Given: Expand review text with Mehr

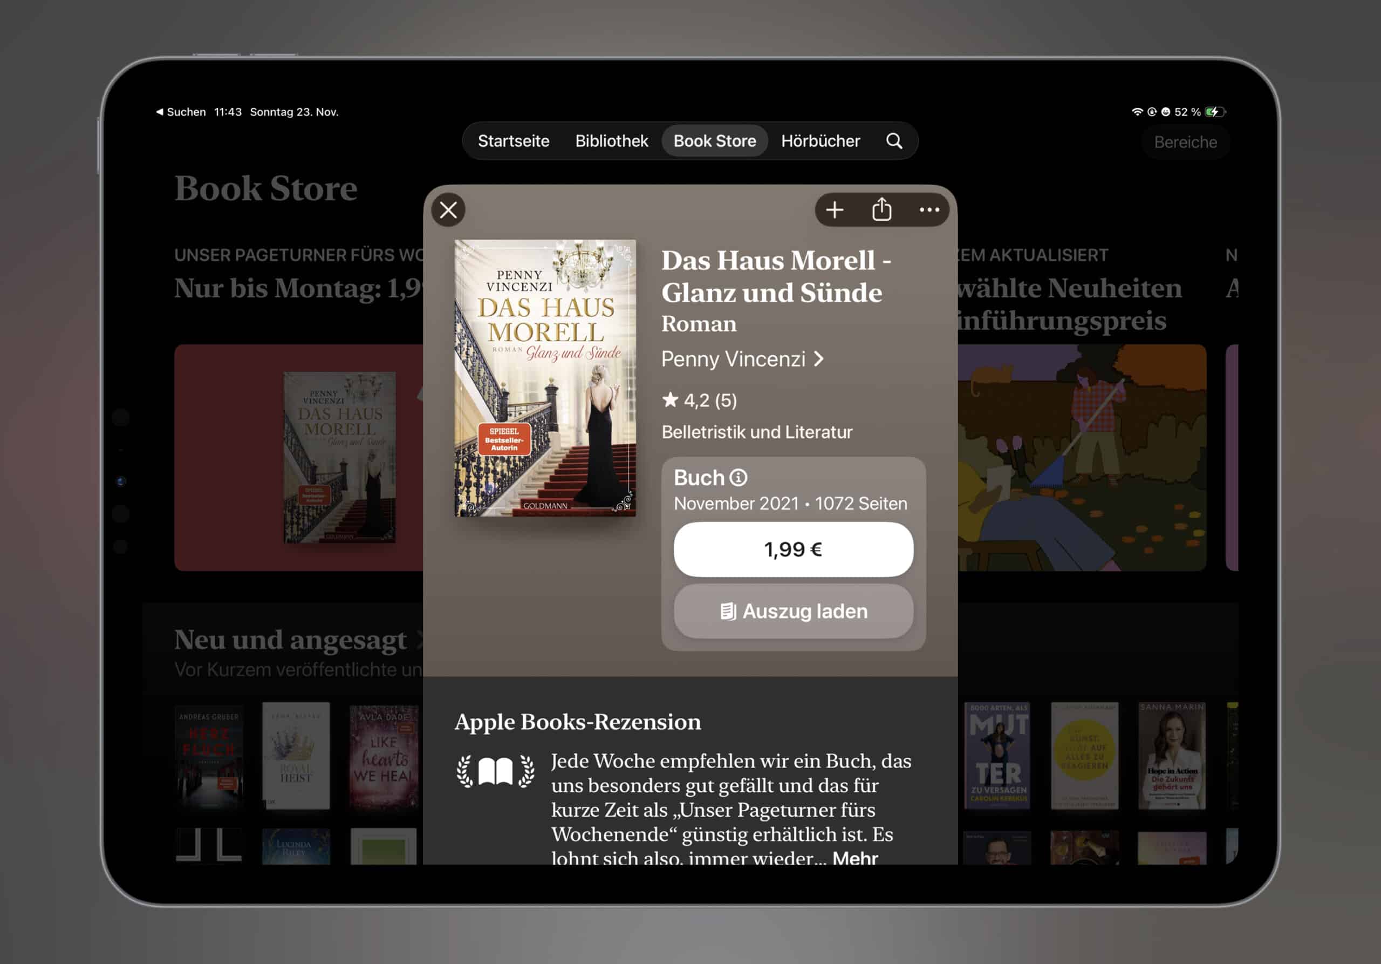Looking at the screenshot, I should coord(854,858).
